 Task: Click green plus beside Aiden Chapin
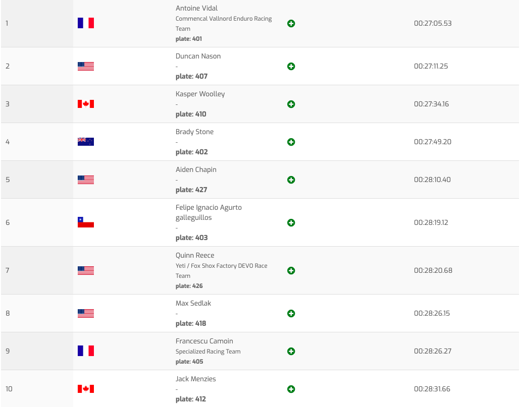tap(291, 180)
